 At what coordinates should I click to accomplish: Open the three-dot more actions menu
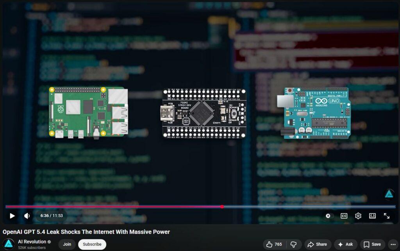coord(393,244)
